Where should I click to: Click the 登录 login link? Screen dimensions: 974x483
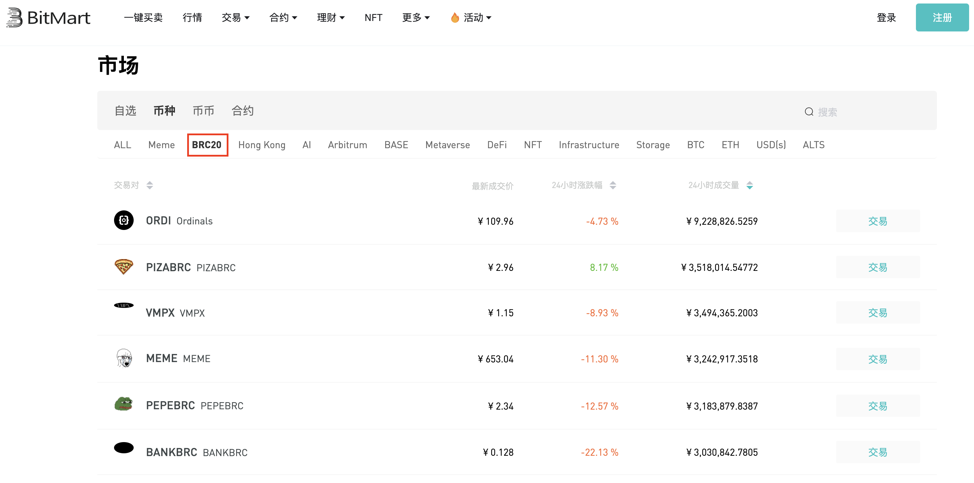click(x=886, y=18)
